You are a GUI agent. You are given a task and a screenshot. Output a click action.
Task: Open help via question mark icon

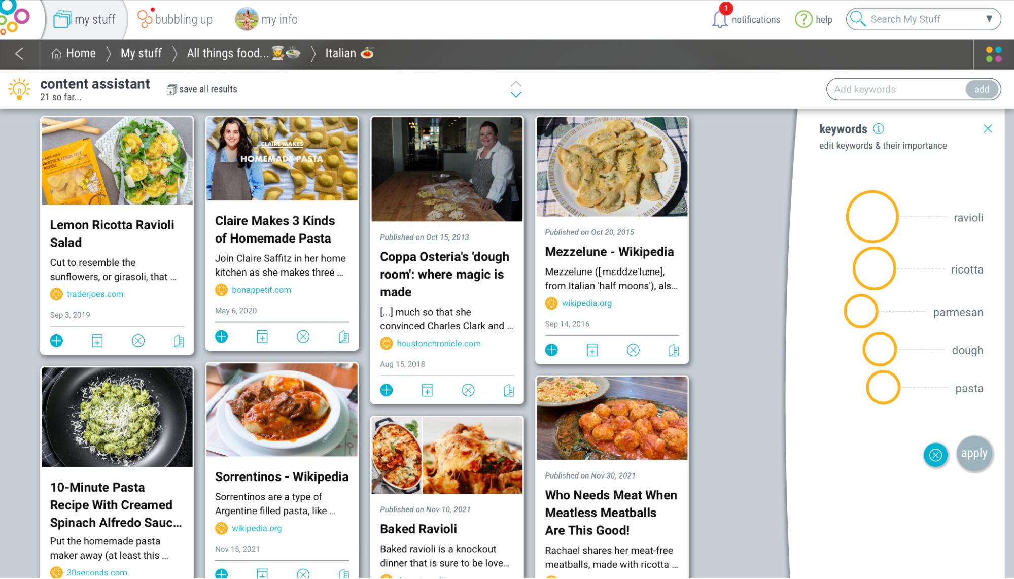803,19
